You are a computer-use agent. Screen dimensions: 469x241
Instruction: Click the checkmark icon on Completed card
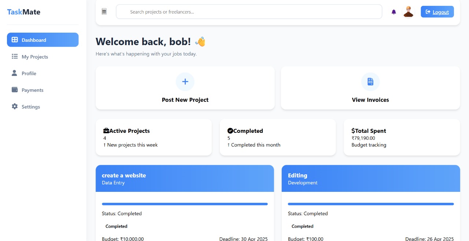pos(230,130)
